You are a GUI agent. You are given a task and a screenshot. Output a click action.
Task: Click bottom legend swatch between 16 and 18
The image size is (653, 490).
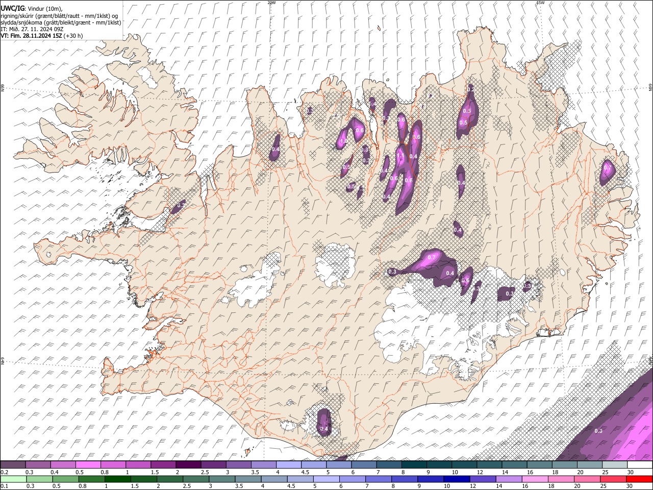click(x=534, y=479)
